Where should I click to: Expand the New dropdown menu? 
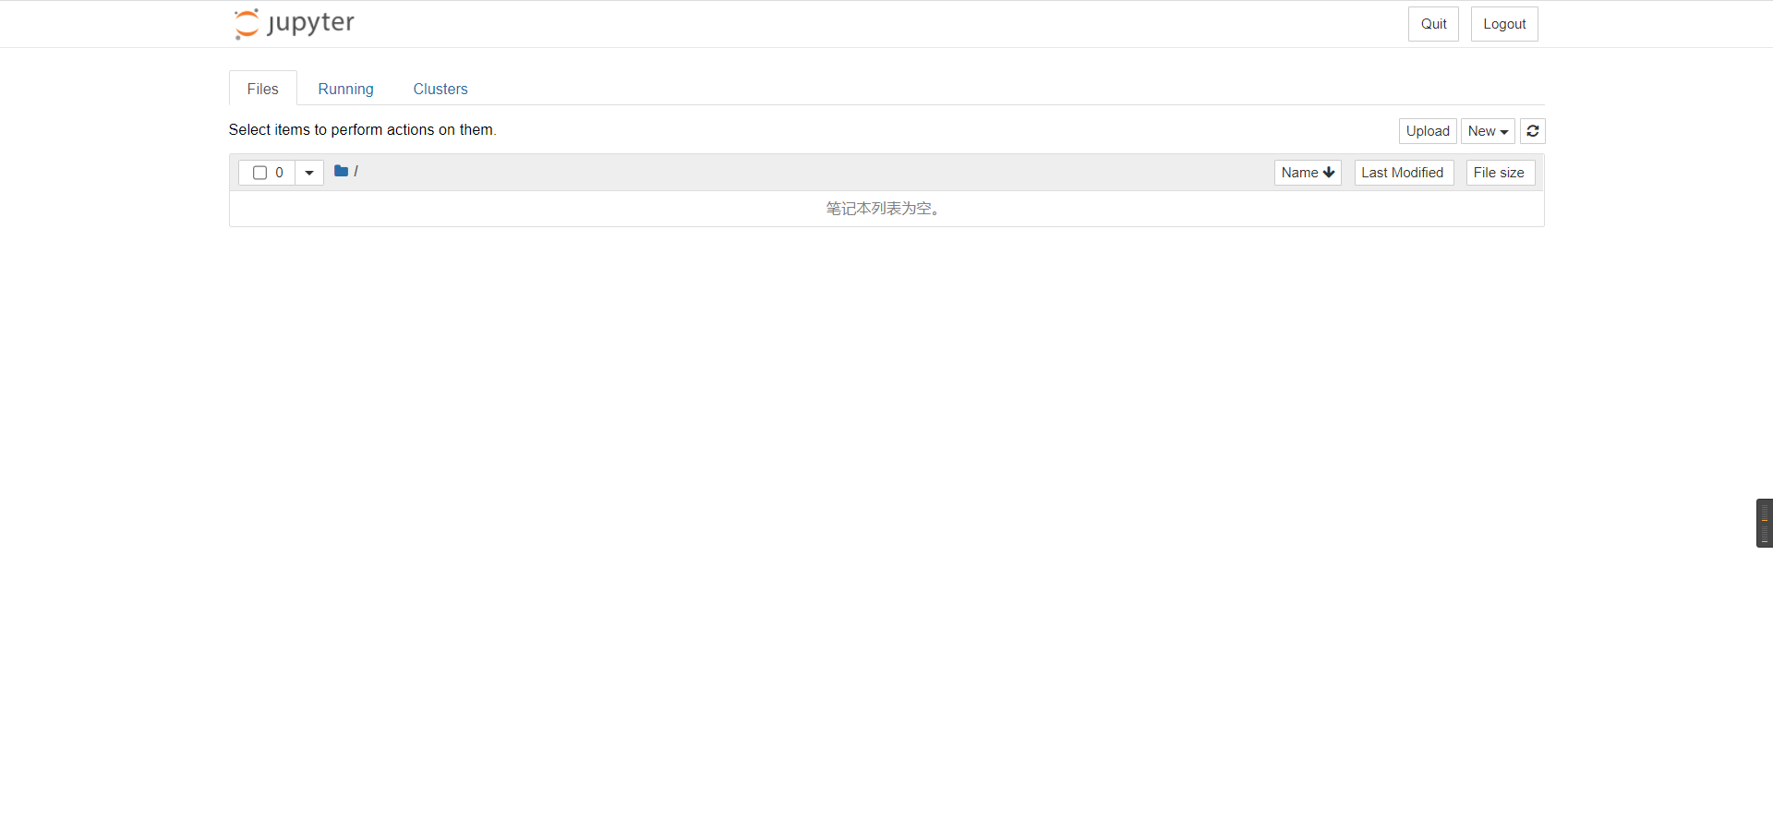pos(1488,131)
